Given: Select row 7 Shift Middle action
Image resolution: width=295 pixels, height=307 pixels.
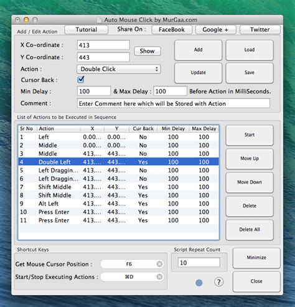Looking at the screenshot, I should coord(118,187).
